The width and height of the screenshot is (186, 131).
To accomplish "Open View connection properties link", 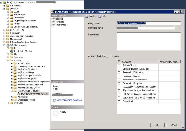I will pos(69,100).
